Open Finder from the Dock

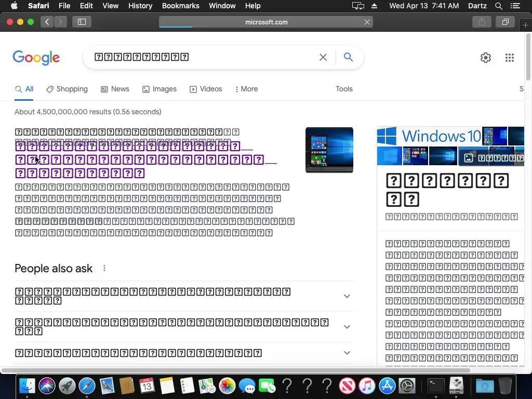(27, 386)
